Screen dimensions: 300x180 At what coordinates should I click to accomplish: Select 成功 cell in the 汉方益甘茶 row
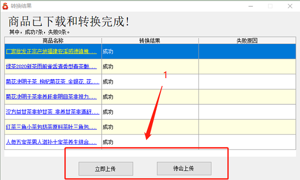[150, 112]
